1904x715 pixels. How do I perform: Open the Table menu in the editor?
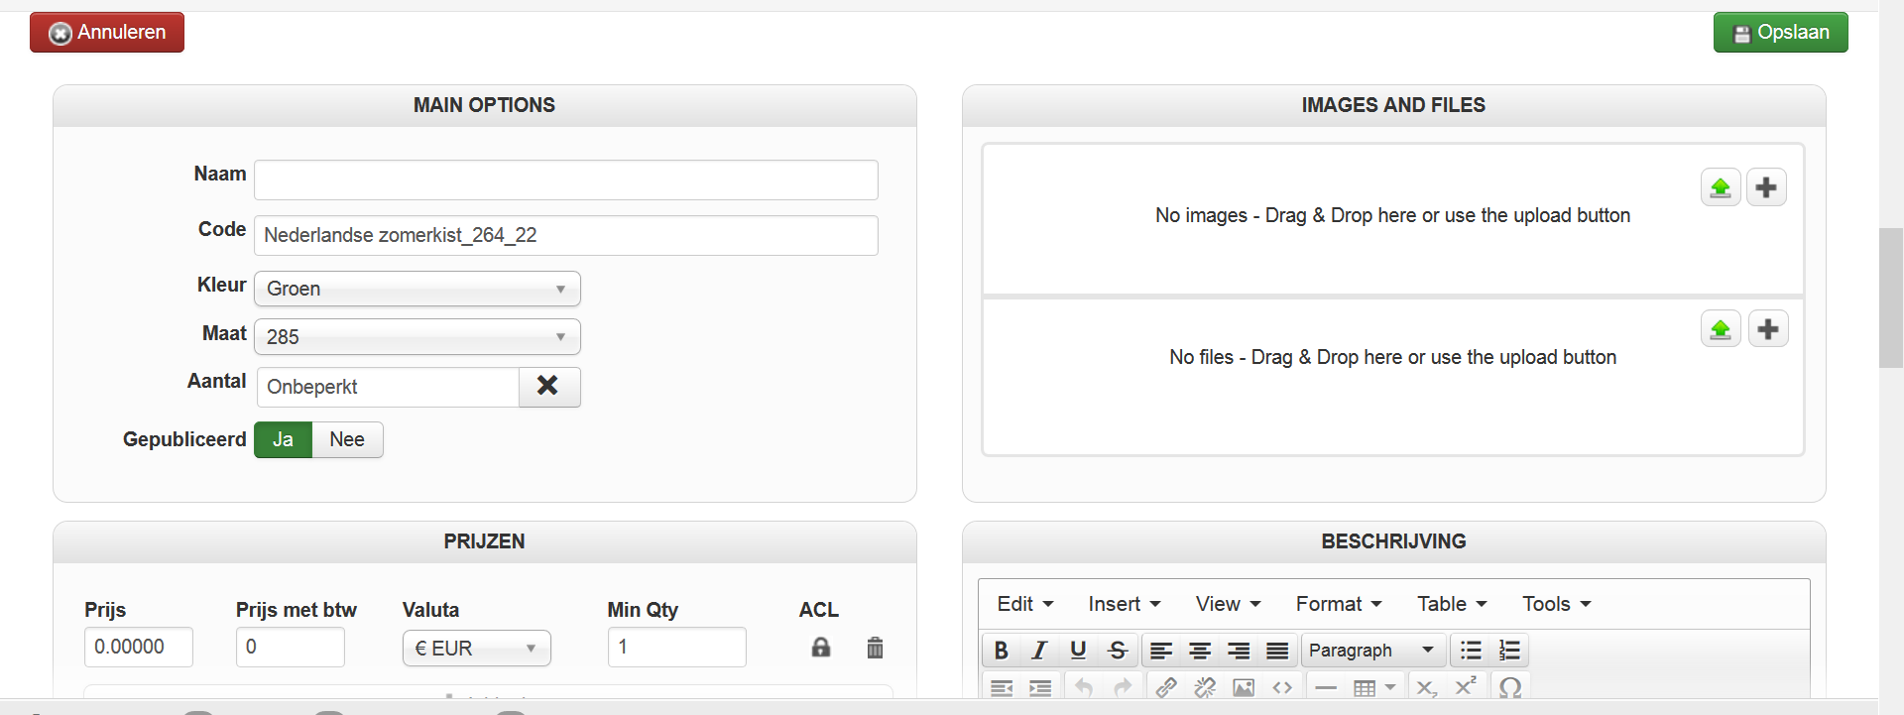click(x=1452, y=604)
